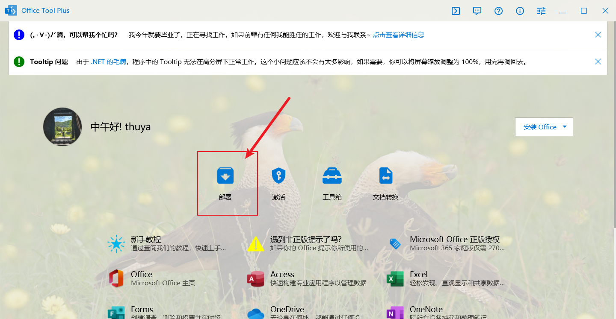Click the 中午好! thuya greeting text
The height and width of the screenshot is (319, 616).
pos(121,127)
